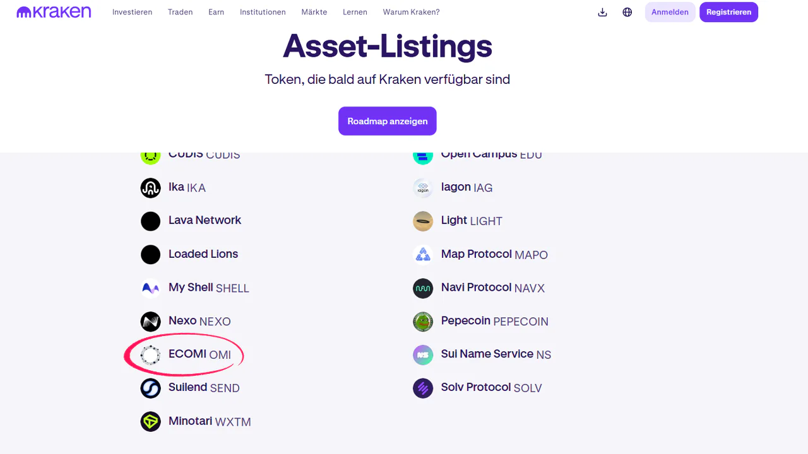
Task: Click the Registrieren button
Action: point(728,12)
